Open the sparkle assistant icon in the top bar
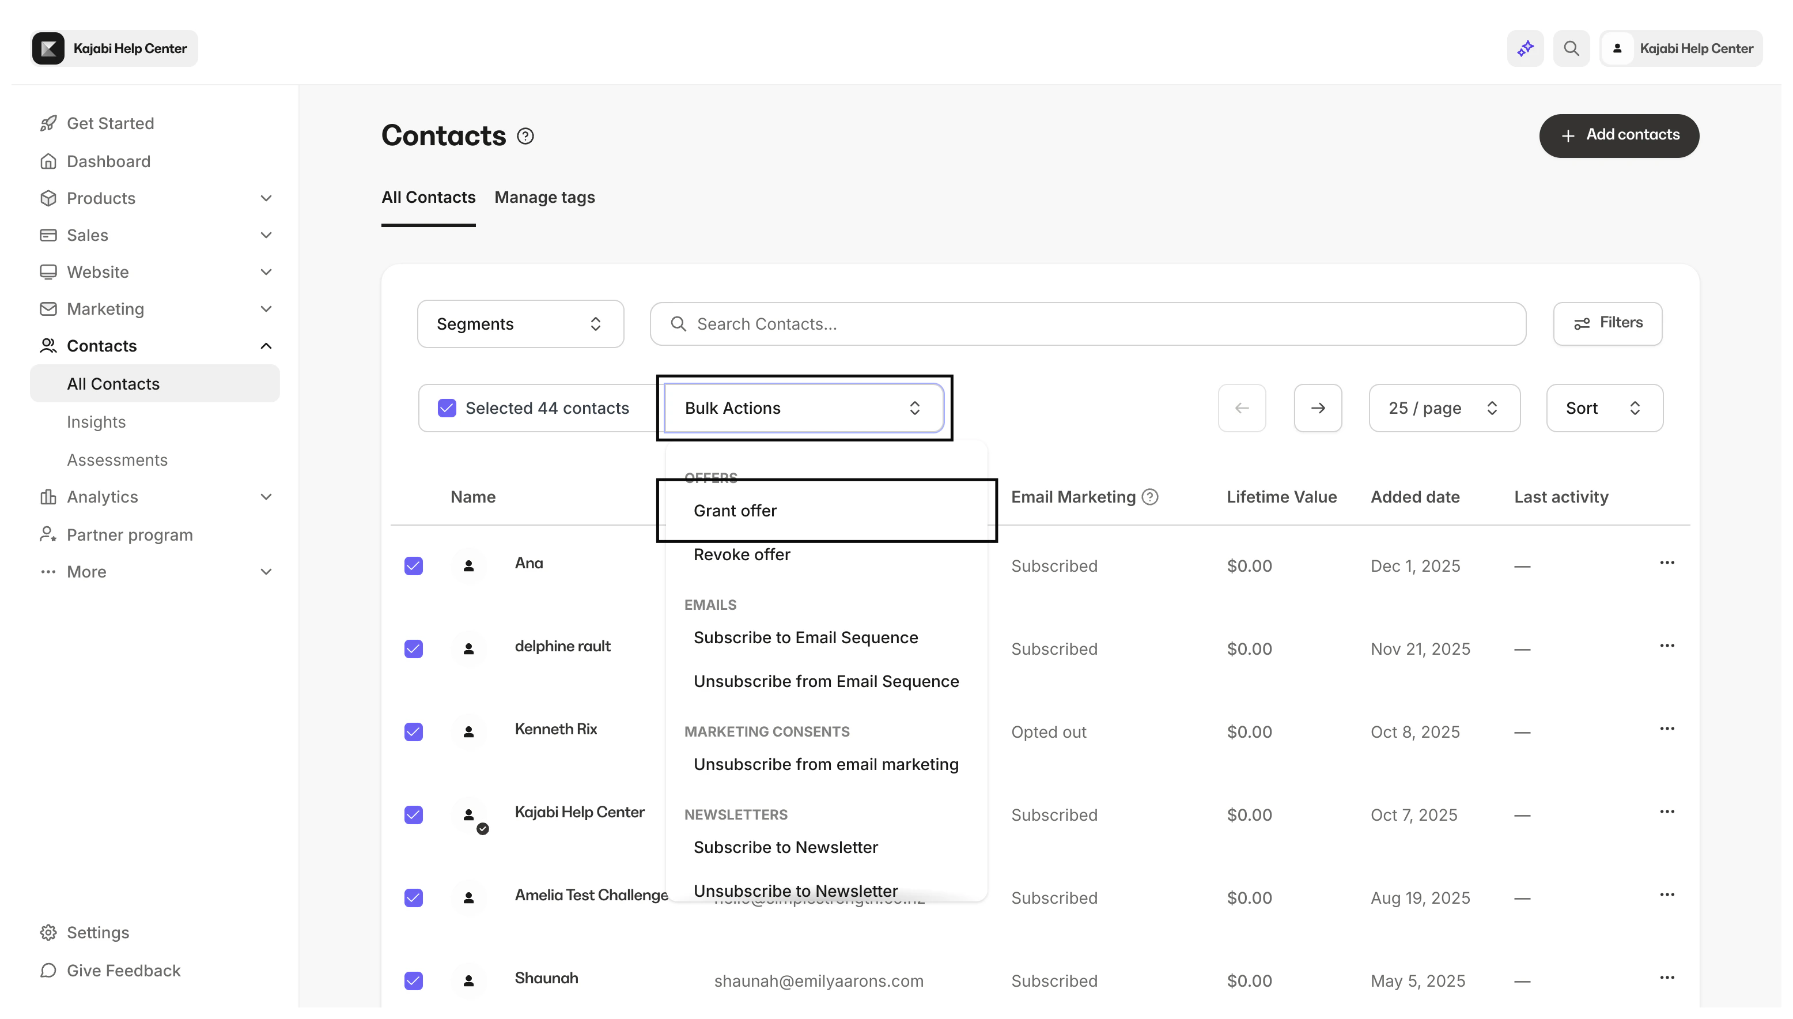 click(x=1525, y=48)
